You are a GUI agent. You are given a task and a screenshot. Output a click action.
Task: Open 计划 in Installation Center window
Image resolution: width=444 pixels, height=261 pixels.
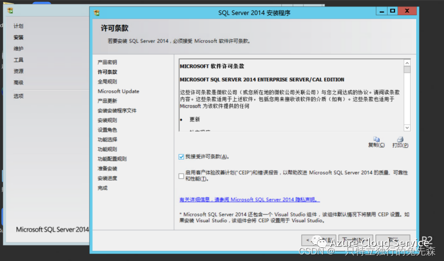pyautogui.click(x=18, y=26)
